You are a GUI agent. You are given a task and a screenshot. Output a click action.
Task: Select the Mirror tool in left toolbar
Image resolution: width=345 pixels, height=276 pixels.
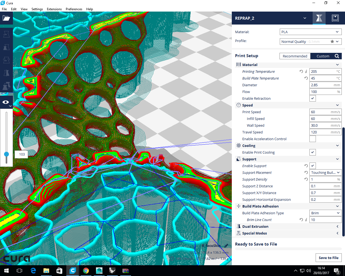tap(6, 73)
